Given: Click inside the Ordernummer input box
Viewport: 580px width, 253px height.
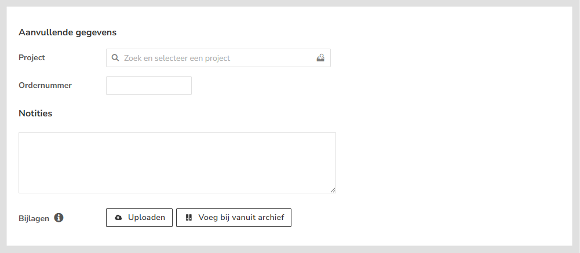Looking at the screenshot, I should pyautogui.click(x=149, y=86).
